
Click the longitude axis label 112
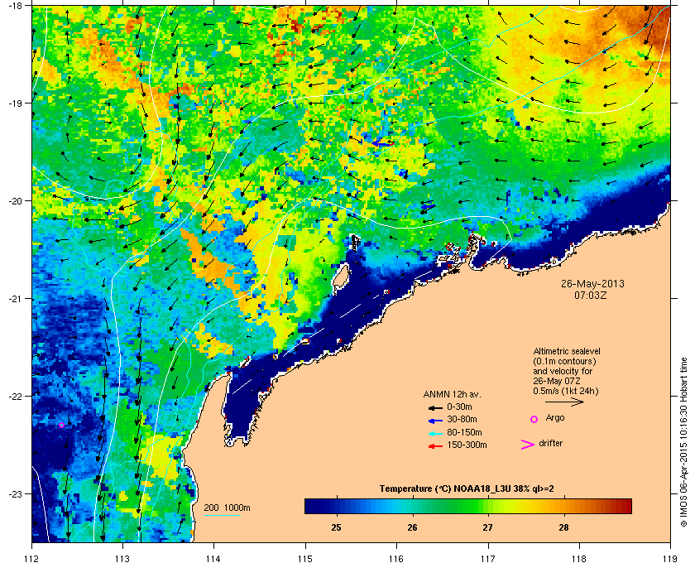(32, 558)
